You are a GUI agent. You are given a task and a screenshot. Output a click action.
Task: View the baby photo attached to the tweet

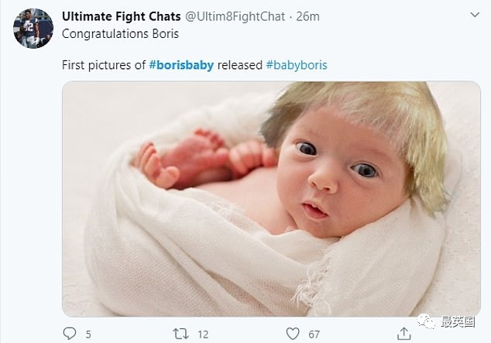271,197
